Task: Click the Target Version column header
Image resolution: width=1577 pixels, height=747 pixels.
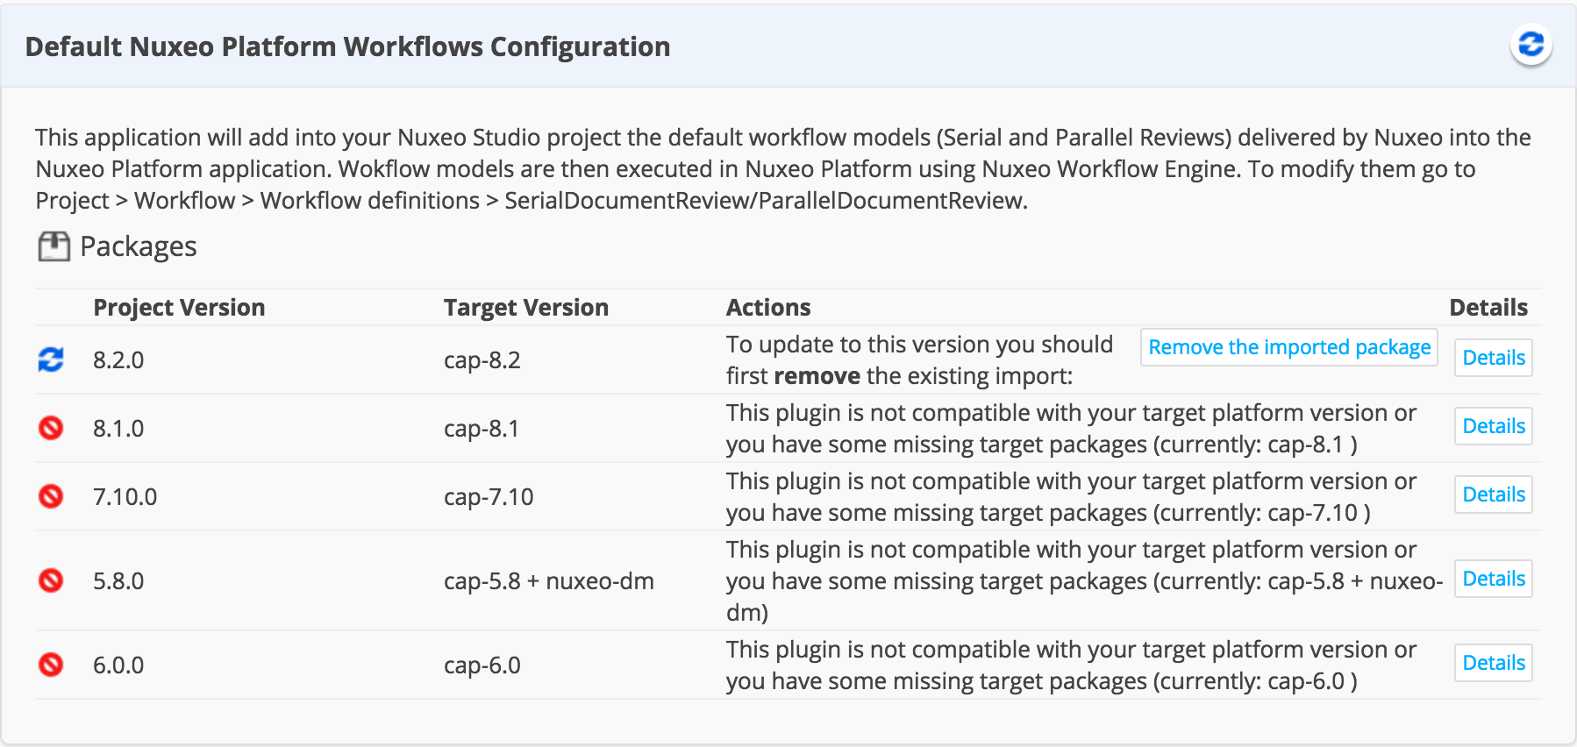Action: click(525, 307)
